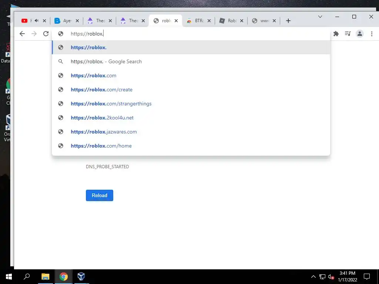Open File Explorer from the taskbar
379x284 pixels.
tap(45, 277)
